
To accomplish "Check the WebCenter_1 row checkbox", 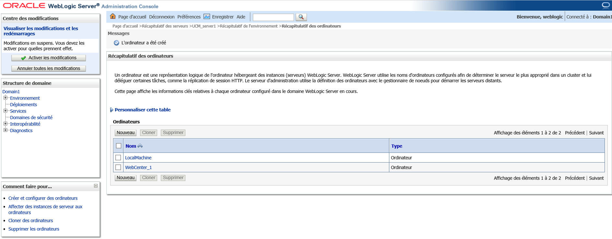I will tap(118, 167).
